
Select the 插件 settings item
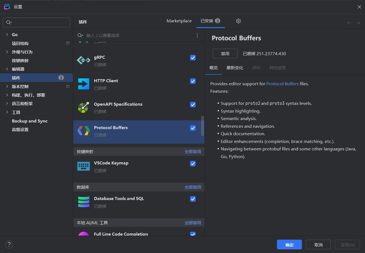tap(36, 78)
